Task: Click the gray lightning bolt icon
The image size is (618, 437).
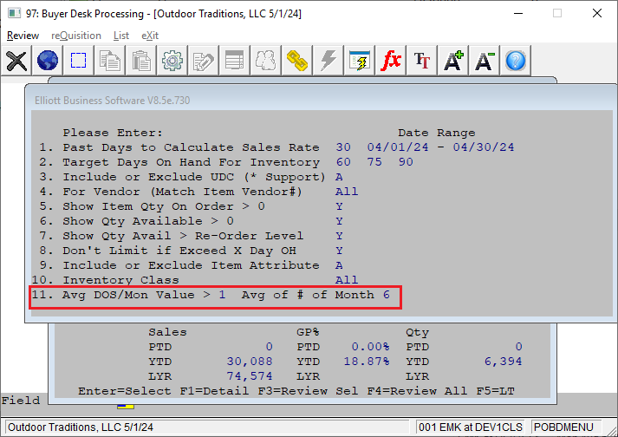Action: click(328, 61)
